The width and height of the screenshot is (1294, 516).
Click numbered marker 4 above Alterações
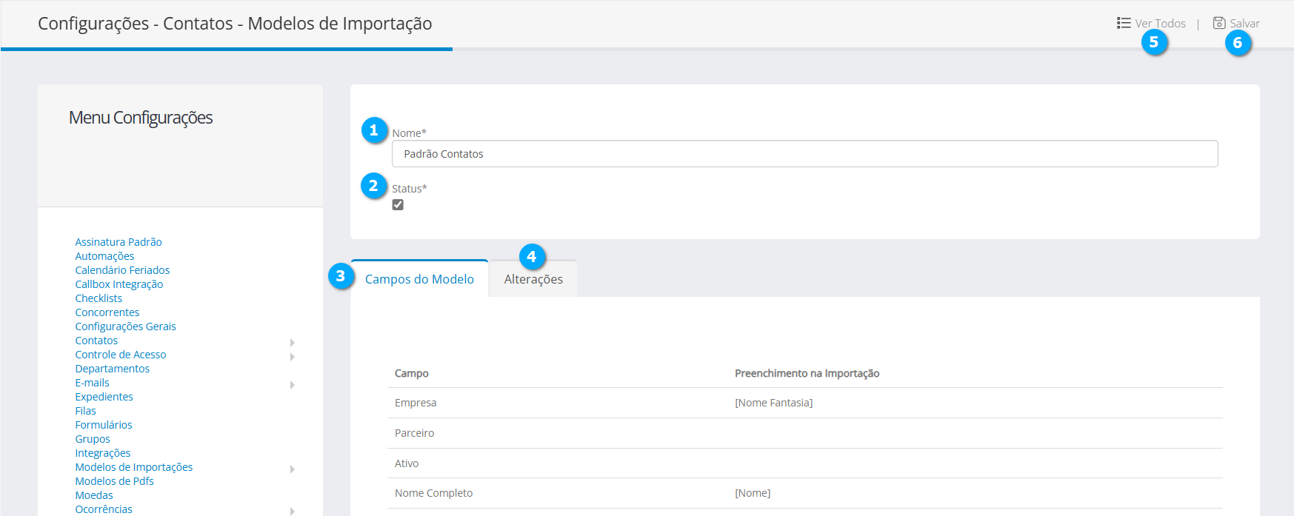point(532,257)
